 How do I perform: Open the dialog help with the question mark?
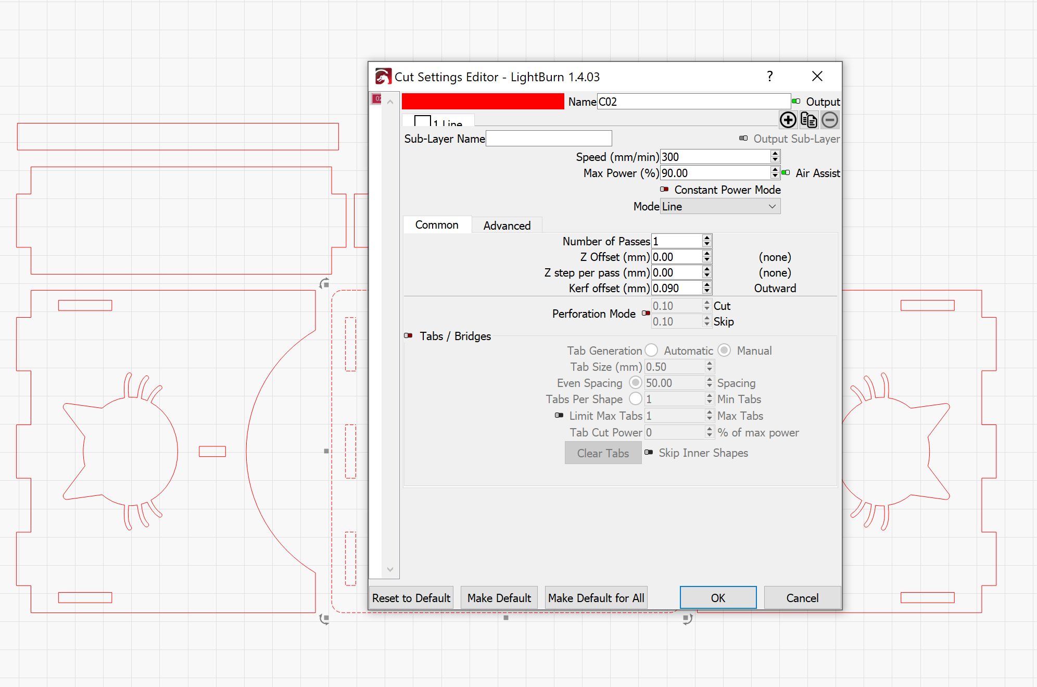coord(769,76)
